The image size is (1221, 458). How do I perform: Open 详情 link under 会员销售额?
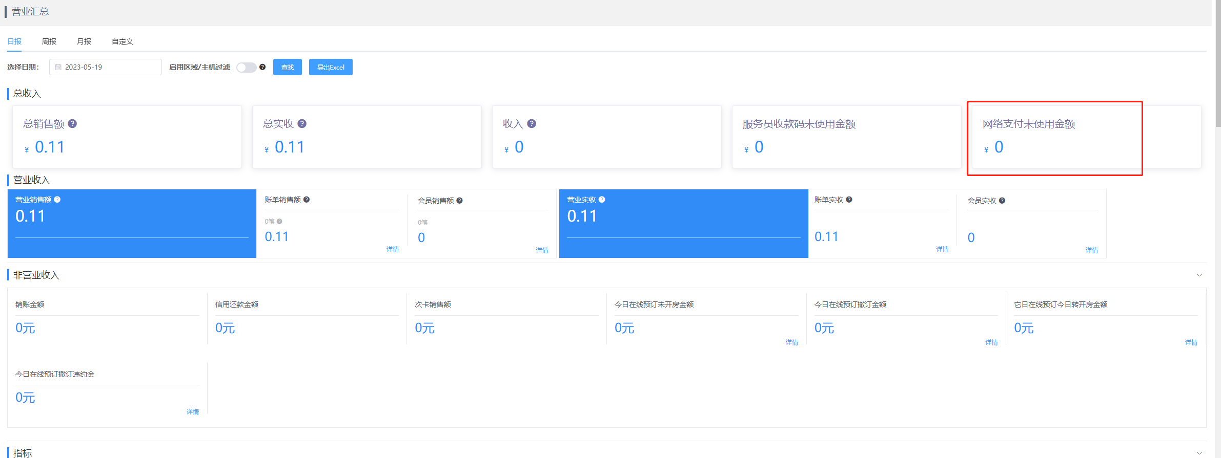coord(542,250)
